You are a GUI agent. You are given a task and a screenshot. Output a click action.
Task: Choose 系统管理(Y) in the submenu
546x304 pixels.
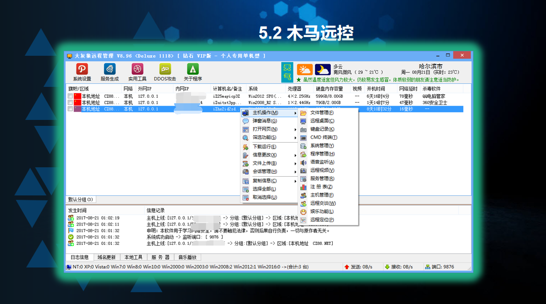click(x=322, y=146)
